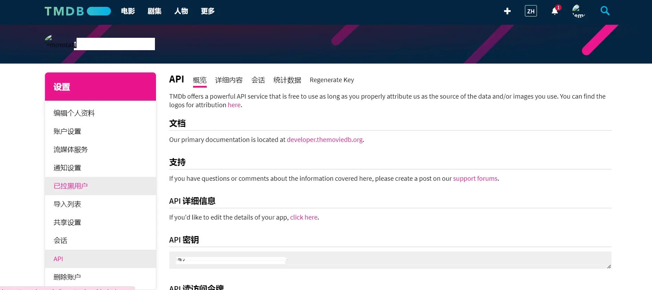Open 会话 in the settings sidebar
This screenshot has height=290, width=652.
point(100,241)
